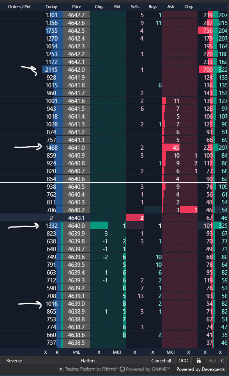Select last traded price 4640.1
This screenshot has height=376, width=229.
pos(76,218)
